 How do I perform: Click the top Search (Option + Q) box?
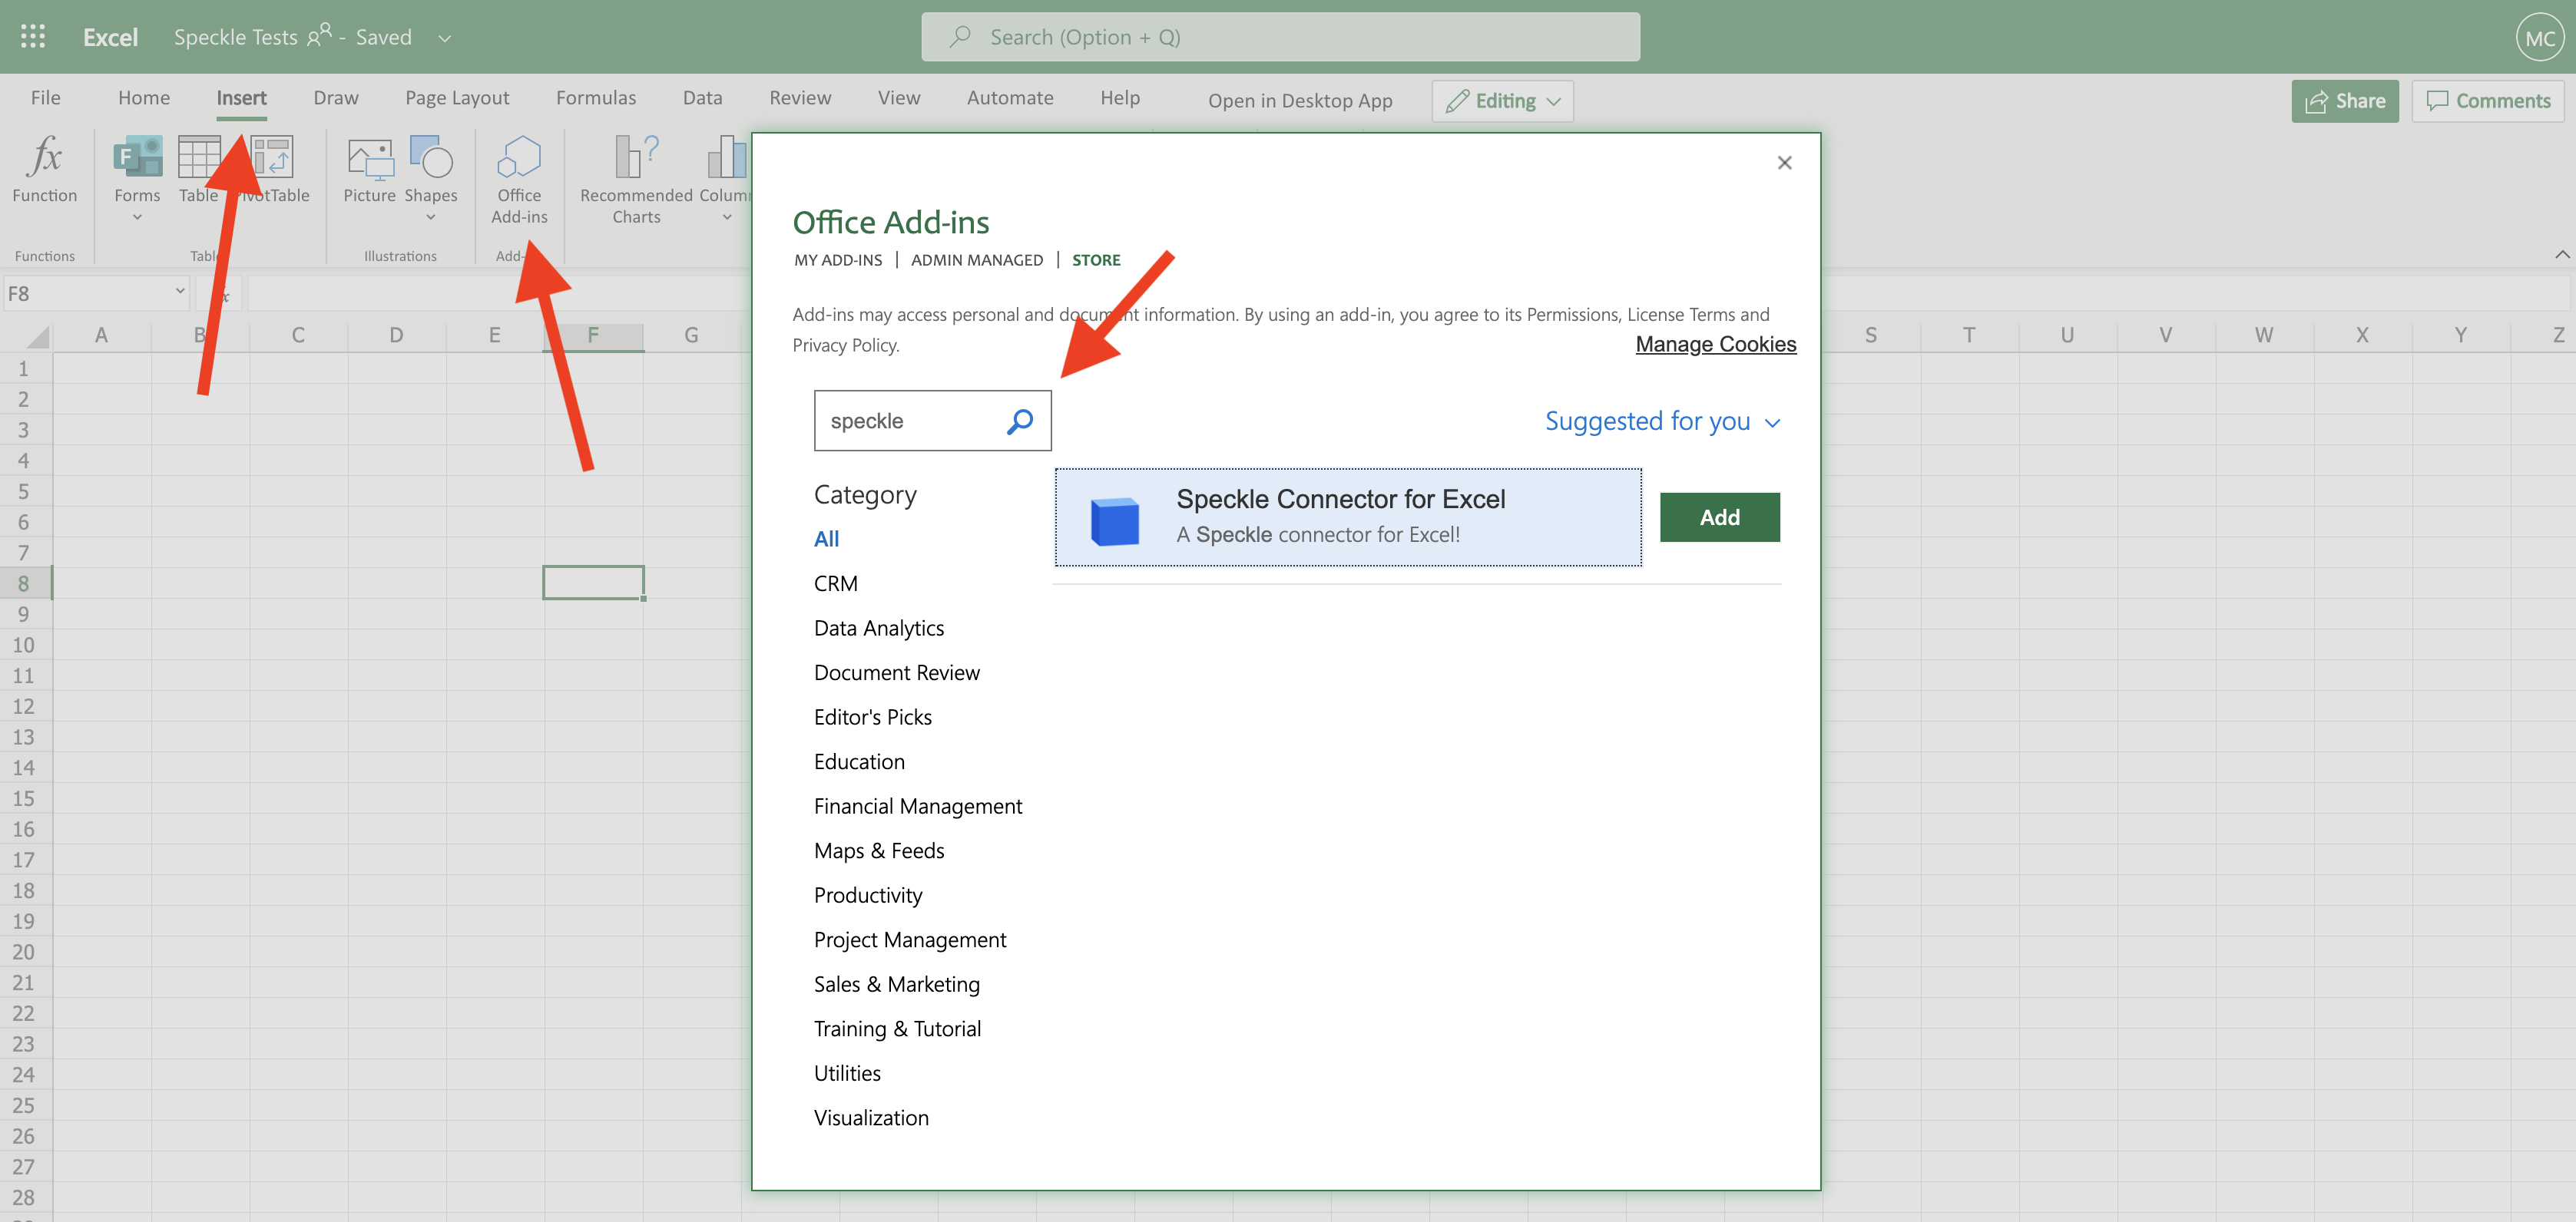point(1280,37)
